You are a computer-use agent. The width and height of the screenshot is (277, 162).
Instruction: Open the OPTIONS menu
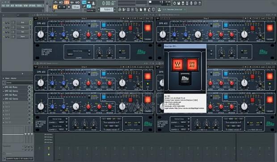tap(32, 6)
